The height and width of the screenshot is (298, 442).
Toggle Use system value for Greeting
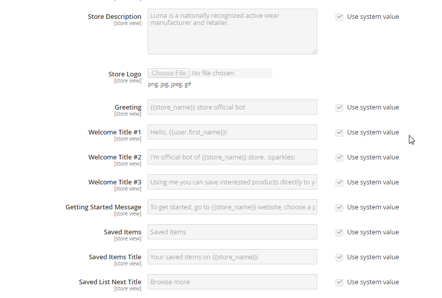coord(339,107)
